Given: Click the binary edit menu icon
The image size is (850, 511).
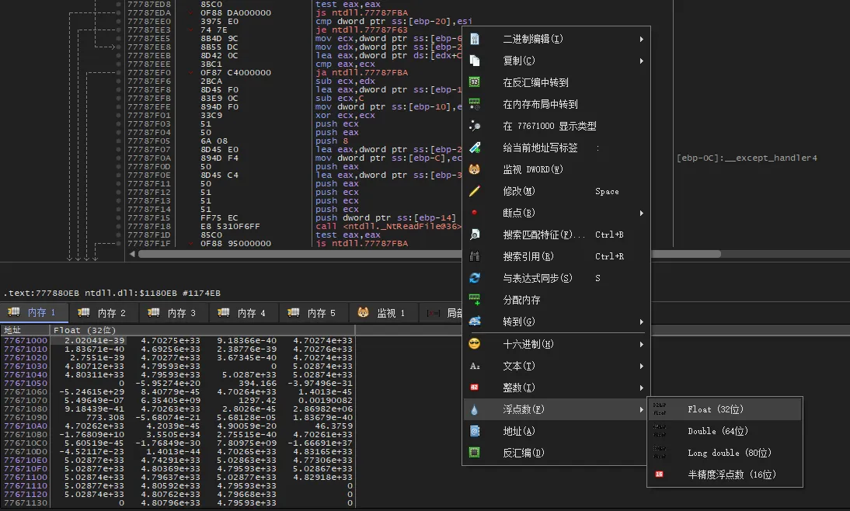Looking at the screenshot, I should coord(474,39).
